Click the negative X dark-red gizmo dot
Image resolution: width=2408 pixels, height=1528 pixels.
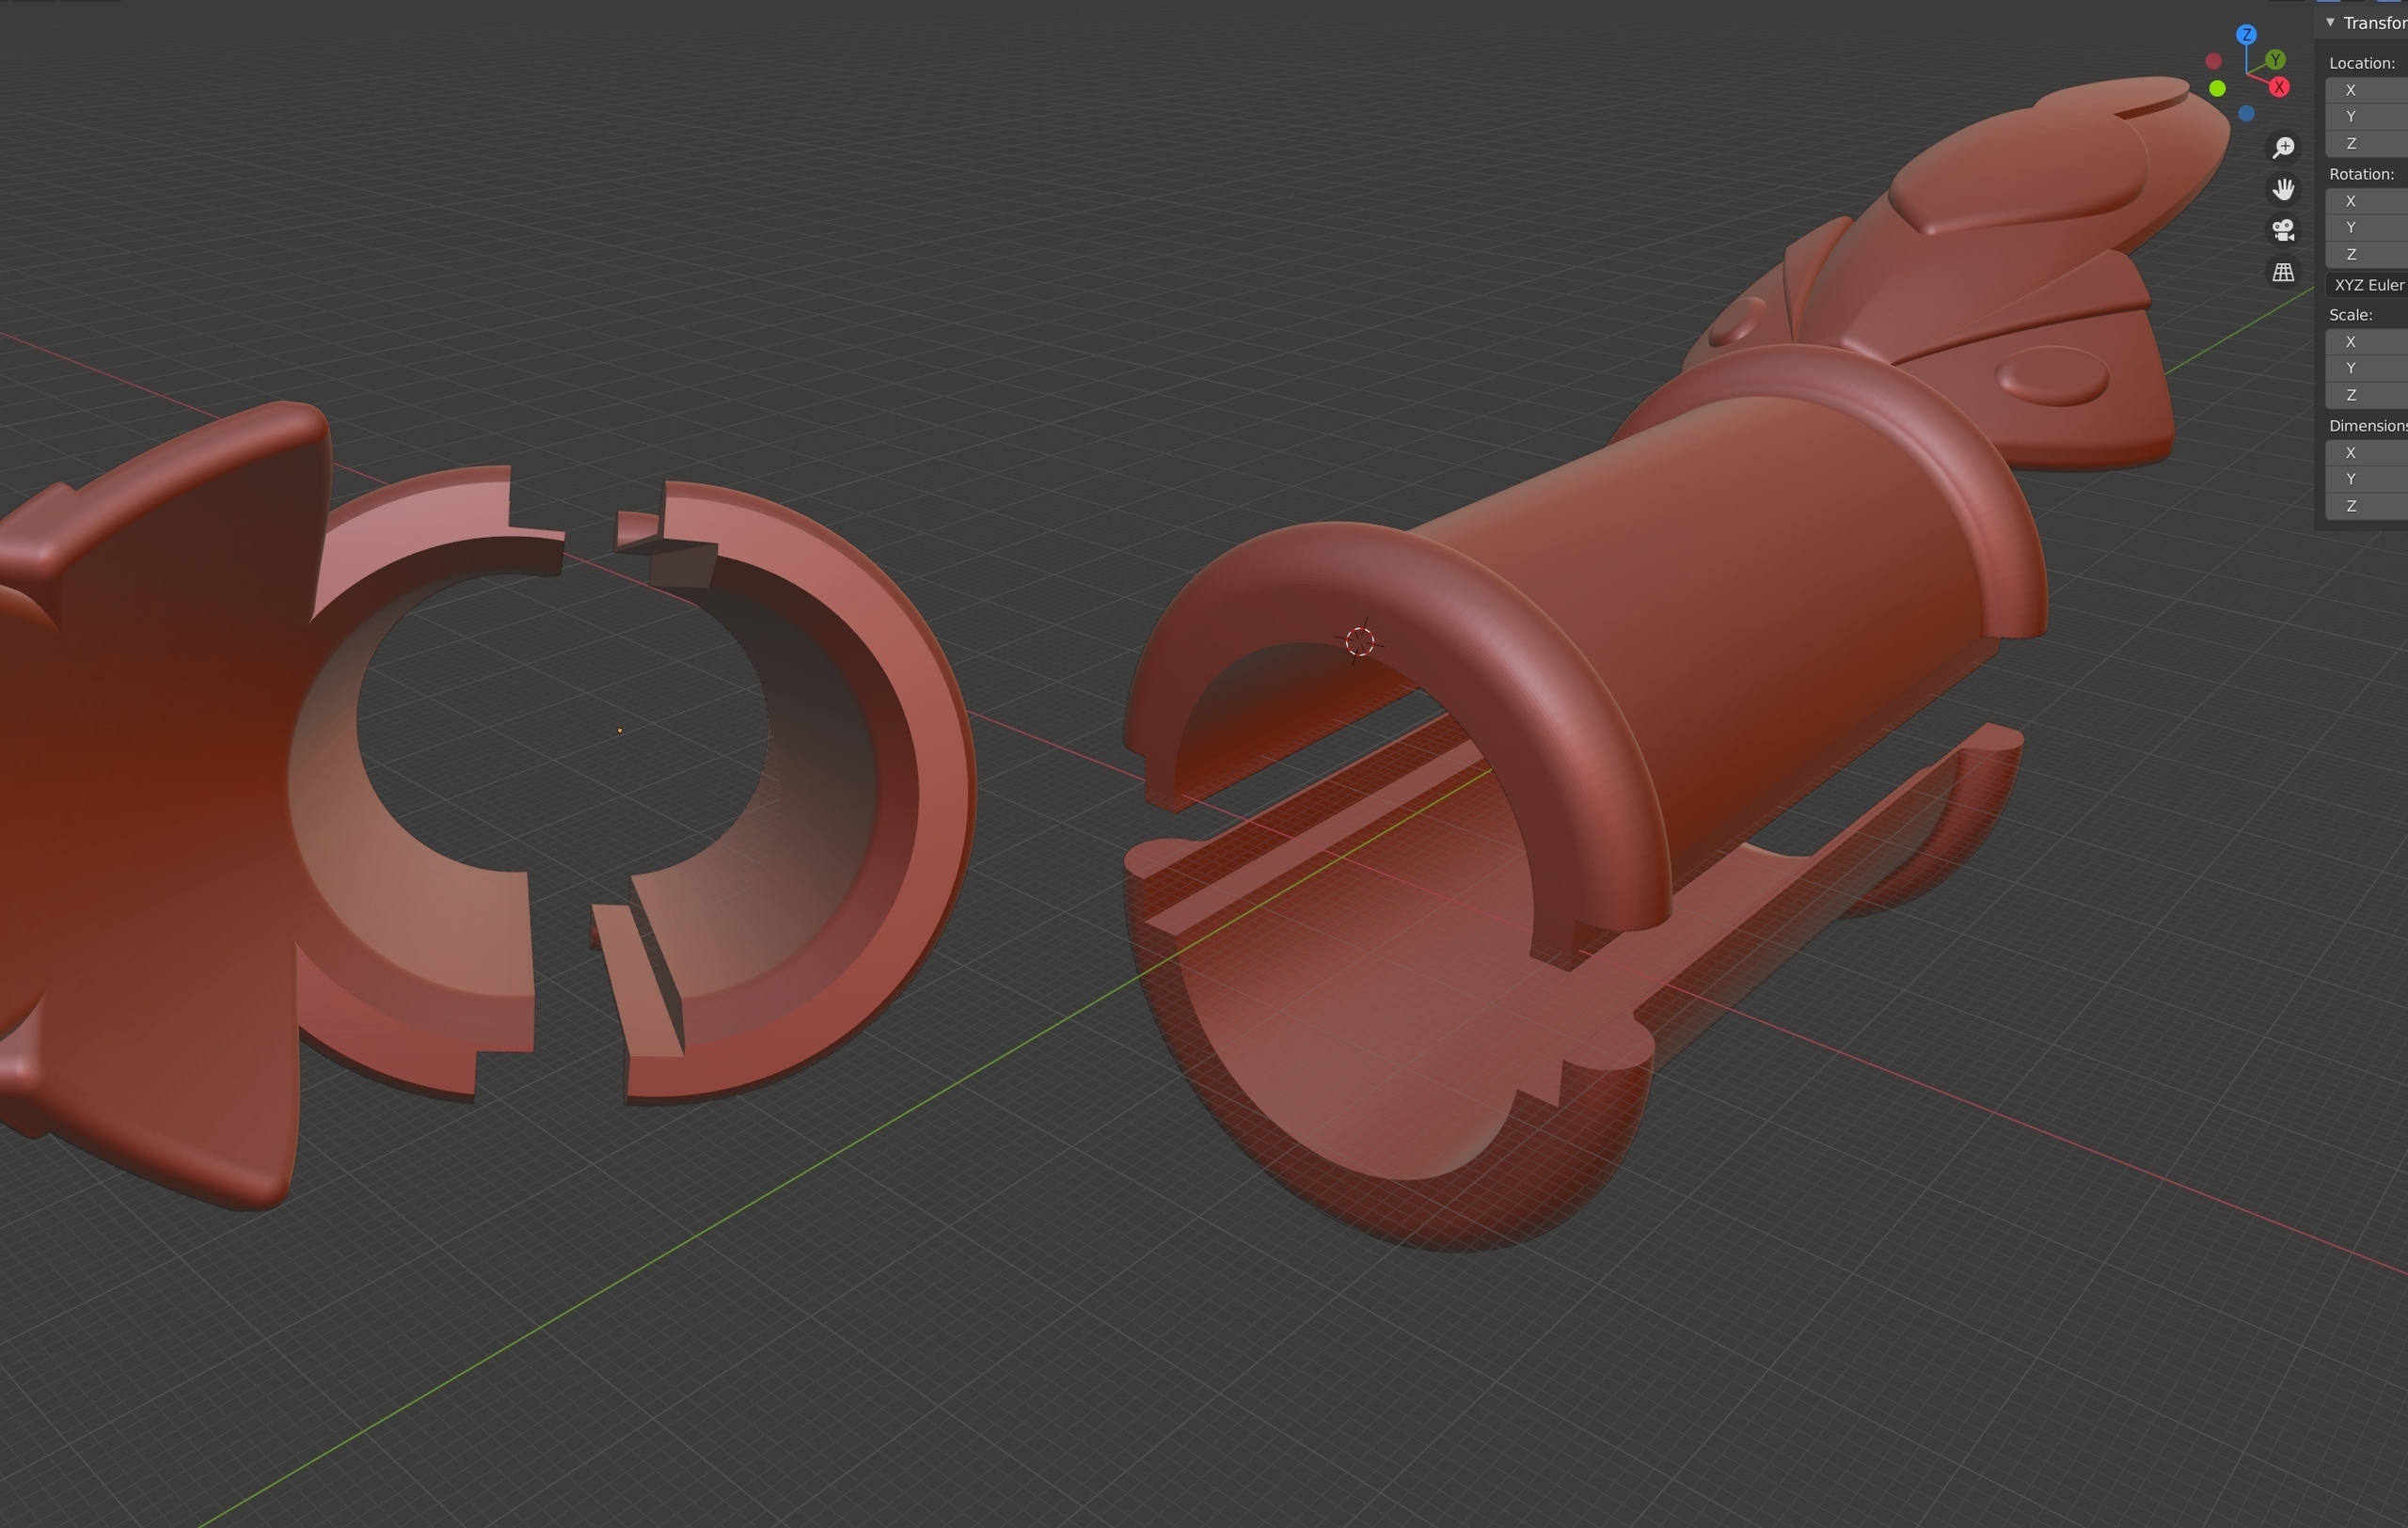point(2213,62)
